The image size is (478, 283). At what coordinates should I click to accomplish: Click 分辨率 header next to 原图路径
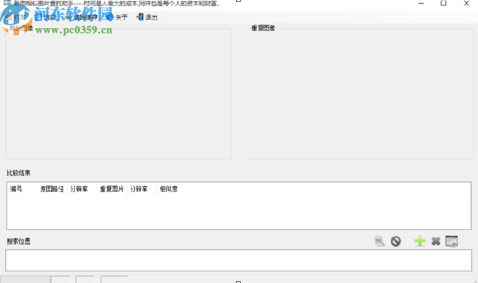click(82, 189)
